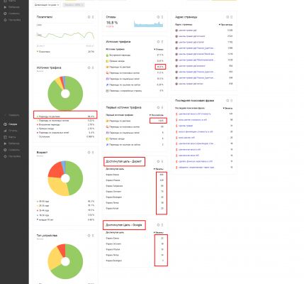The height and width of the screenshot is (284, 304).
Task: Click drag handle of Источник трафика table widget
Action: click(162, 42)
